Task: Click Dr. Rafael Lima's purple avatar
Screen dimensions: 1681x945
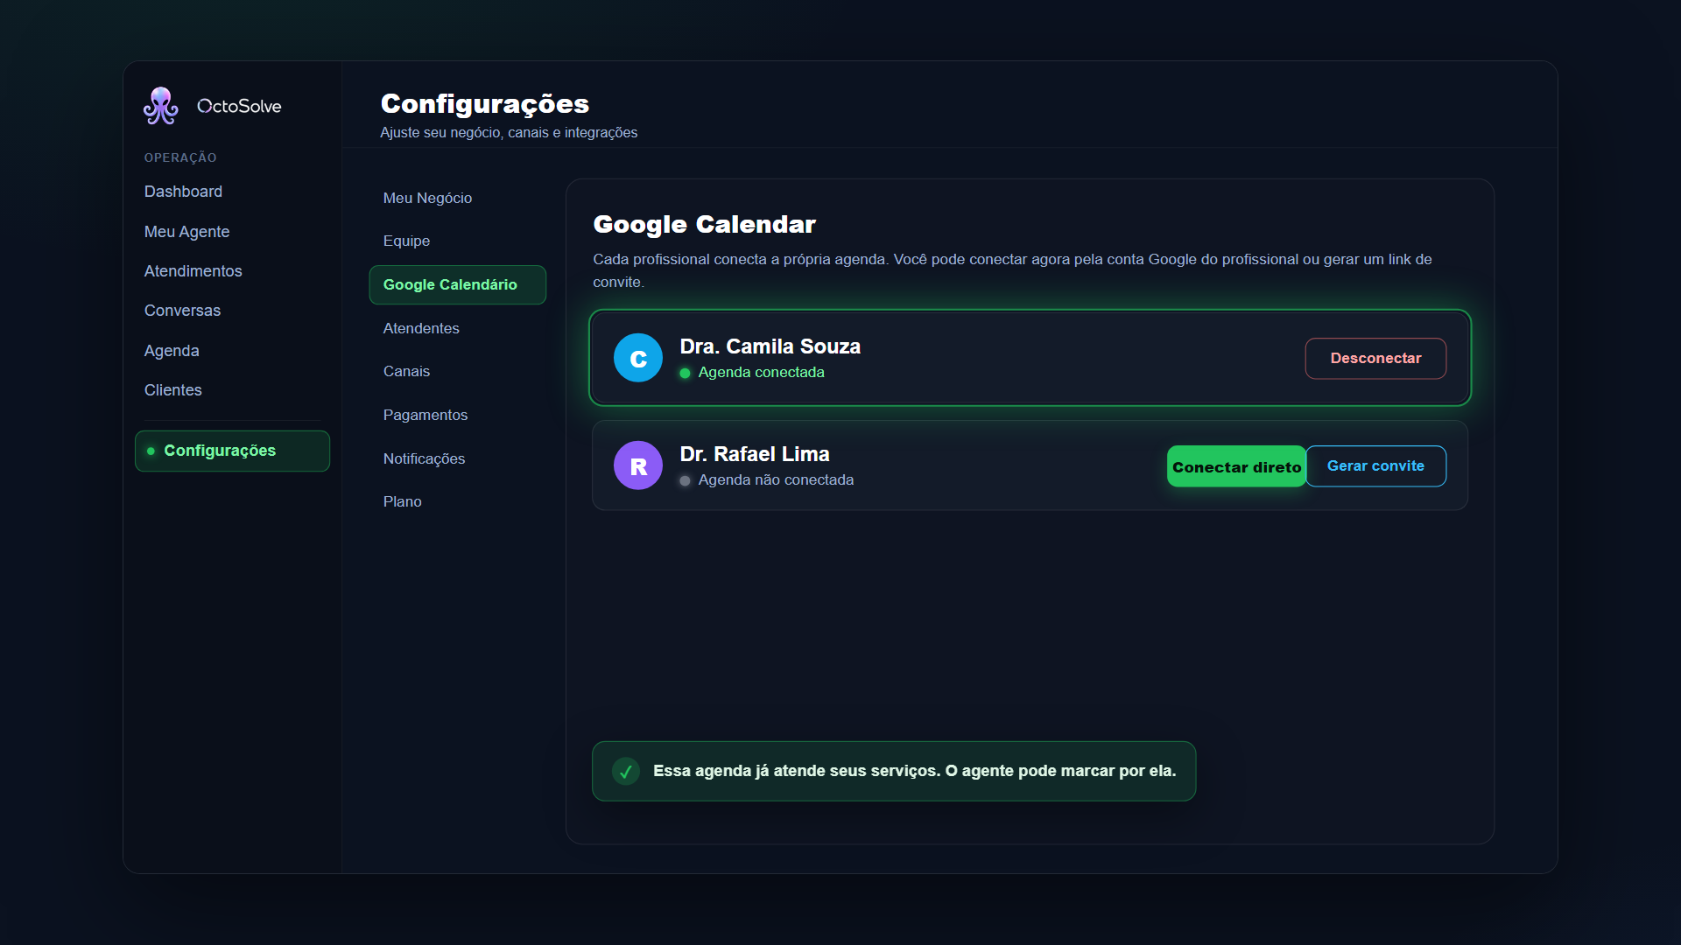Action: (x=638, y=465)
